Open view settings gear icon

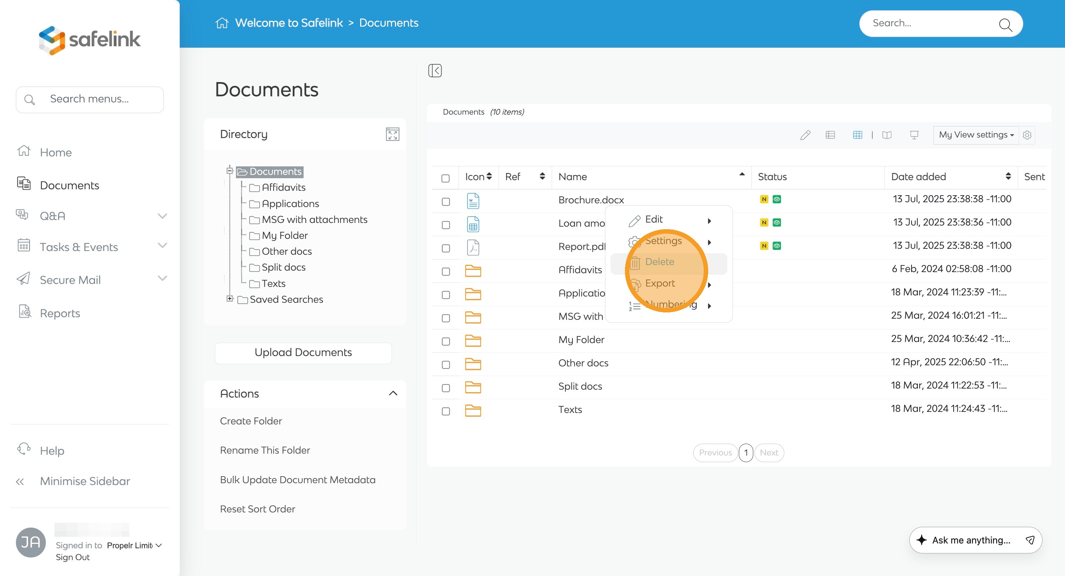[x=1027, y=135]
